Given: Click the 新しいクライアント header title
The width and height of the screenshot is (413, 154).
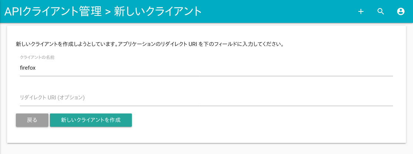Looking at the screenshot, I should pyautogui.click(x=158, y=11).
